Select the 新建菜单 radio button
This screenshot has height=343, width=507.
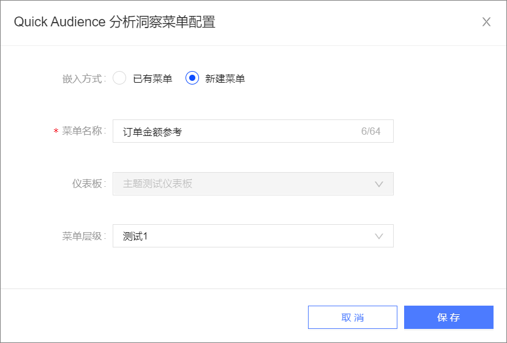tap(192, 78)
